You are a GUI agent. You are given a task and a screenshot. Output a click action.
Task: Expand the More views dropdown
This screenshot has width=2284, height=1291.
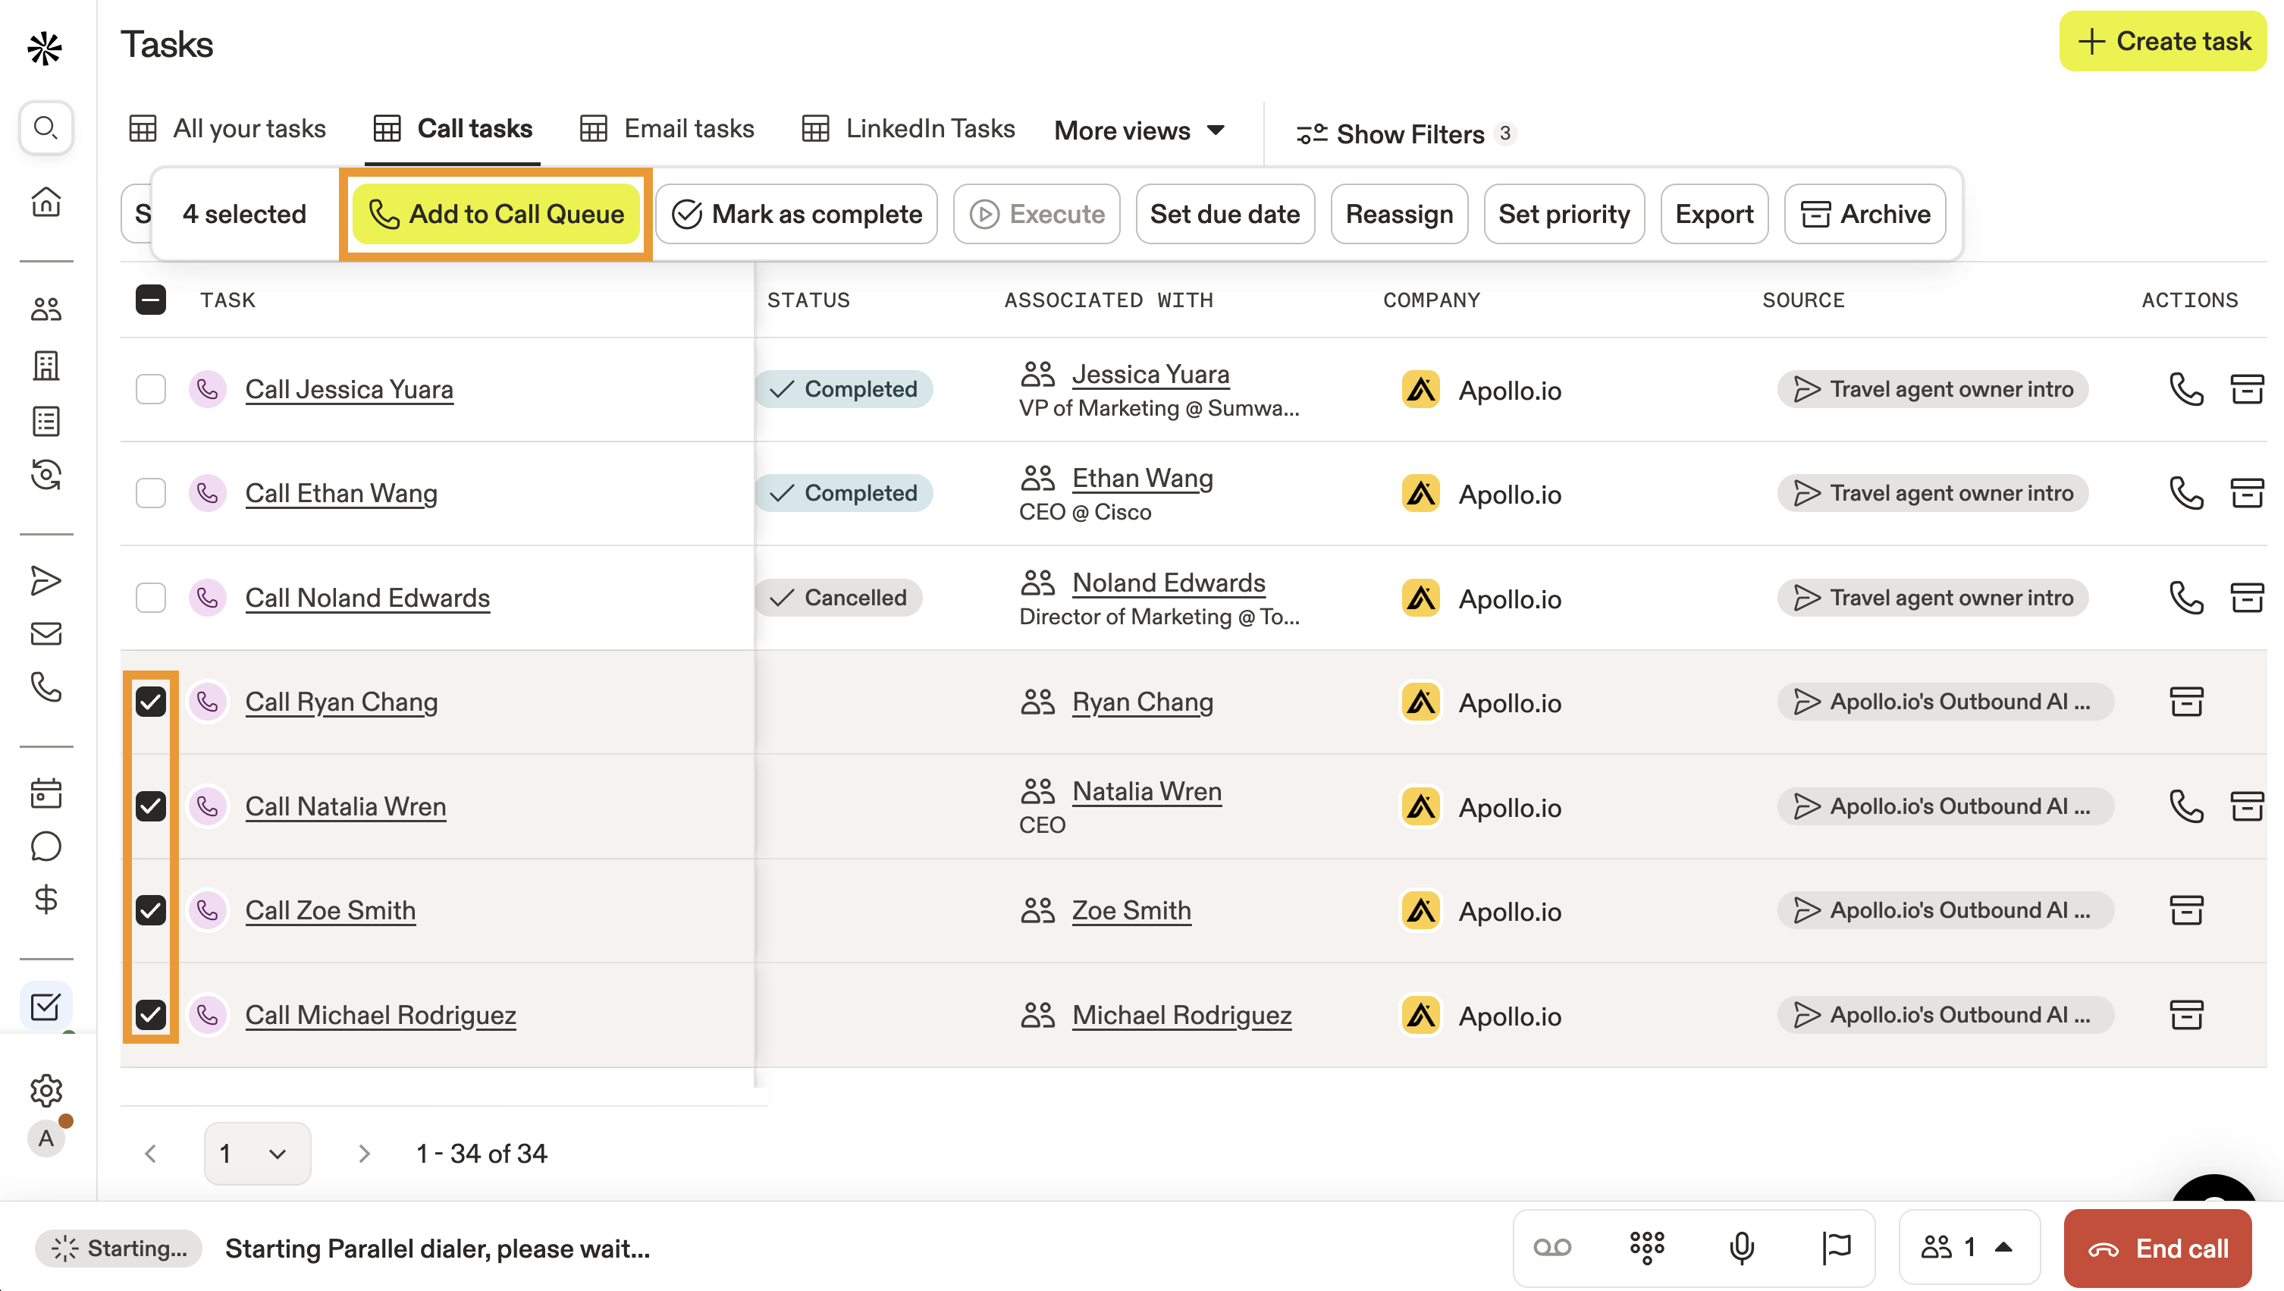coord(1139,130)
